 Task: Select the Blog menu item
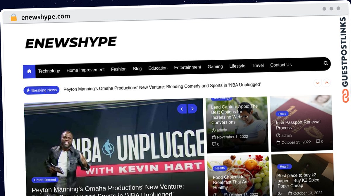[137, 69]
